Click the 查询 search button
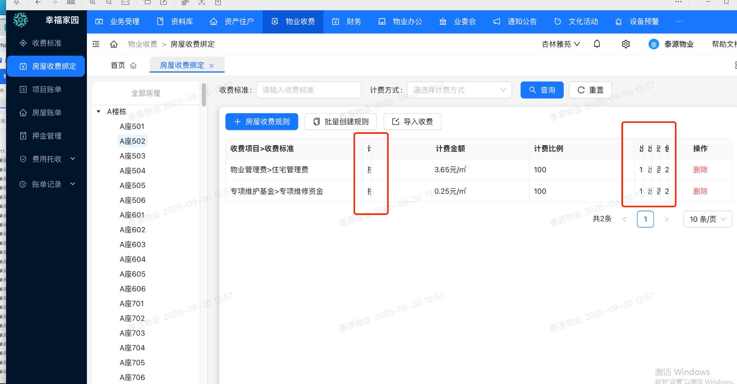This screenshot has width=737, height=384. (x=541, y=90)
